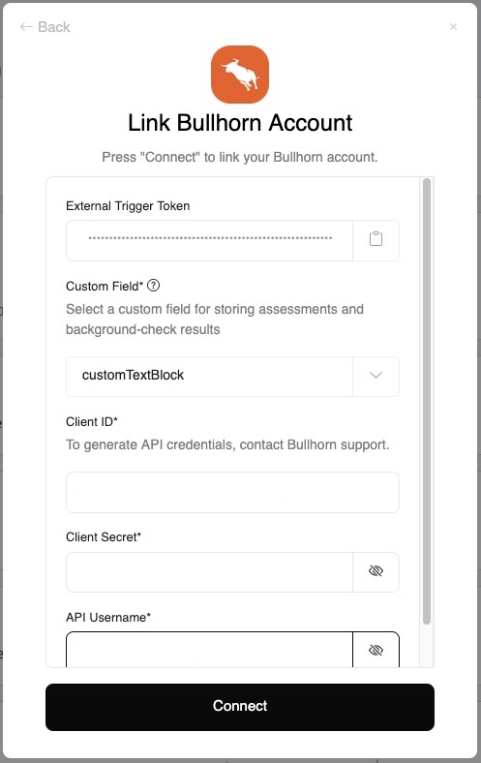Expand the Custom Field dropdown chevron

click(376, 376)
